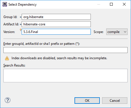131x108 pixels.
Task: Focus the Version field with 5.3.6.Final
Action: pyautogui.click(x=56, y=32)
